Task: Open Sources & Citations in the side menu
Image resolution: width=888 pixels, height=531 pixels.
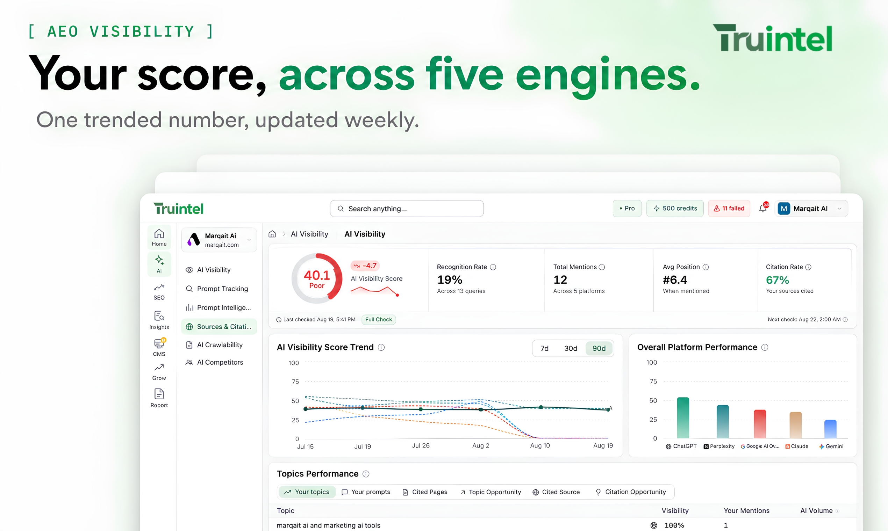Action: click(219, 327)
